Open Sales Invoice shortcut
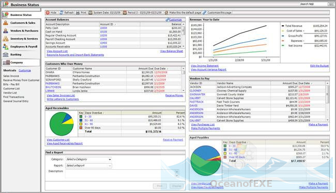Image resolution: width=336 pixels, height=193 pixels. (x=11, y=76)
